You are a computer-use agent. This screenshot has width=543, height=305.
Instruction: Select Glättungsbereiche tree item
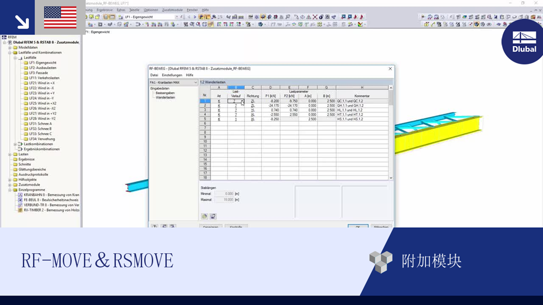32,169
